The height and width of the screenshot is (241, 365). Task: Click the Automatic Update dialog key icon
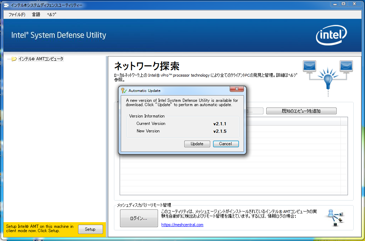(124, 91)
